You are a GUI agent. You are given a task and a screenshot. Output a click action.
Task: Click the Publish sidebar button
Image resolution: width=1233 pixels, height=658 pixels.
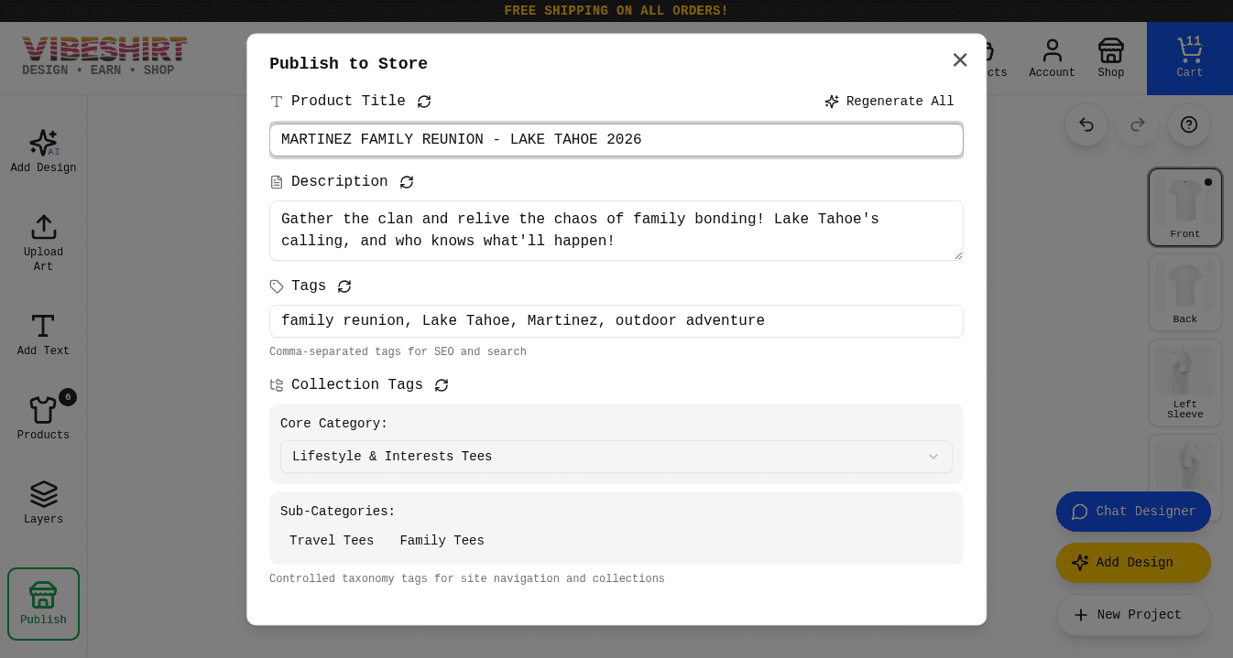(43, 603)
